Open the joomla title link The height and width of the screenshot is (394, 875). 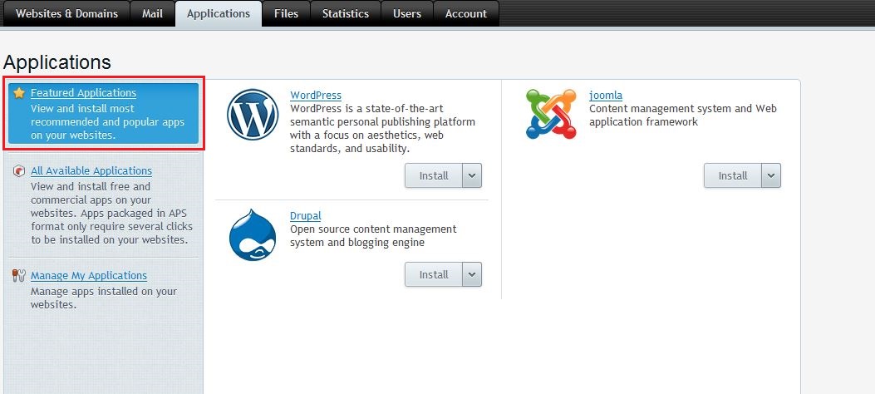click(606, 96)
